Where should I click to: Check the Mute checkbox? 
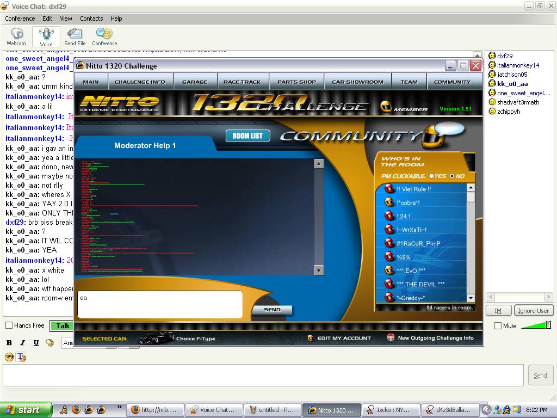[x=498, y=325]
